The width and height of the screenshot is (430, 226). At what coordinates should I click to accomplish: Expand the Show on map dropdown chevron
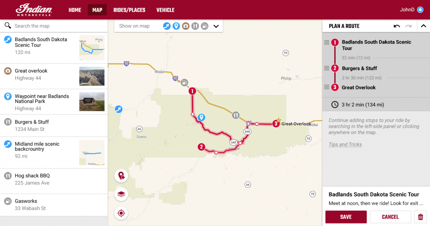click(x=216, y=26)
